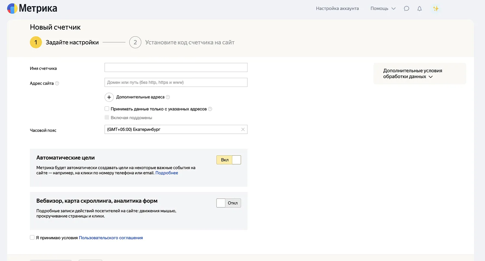
Task: Focus the Адрес сайта domain field
Action: 176,82
